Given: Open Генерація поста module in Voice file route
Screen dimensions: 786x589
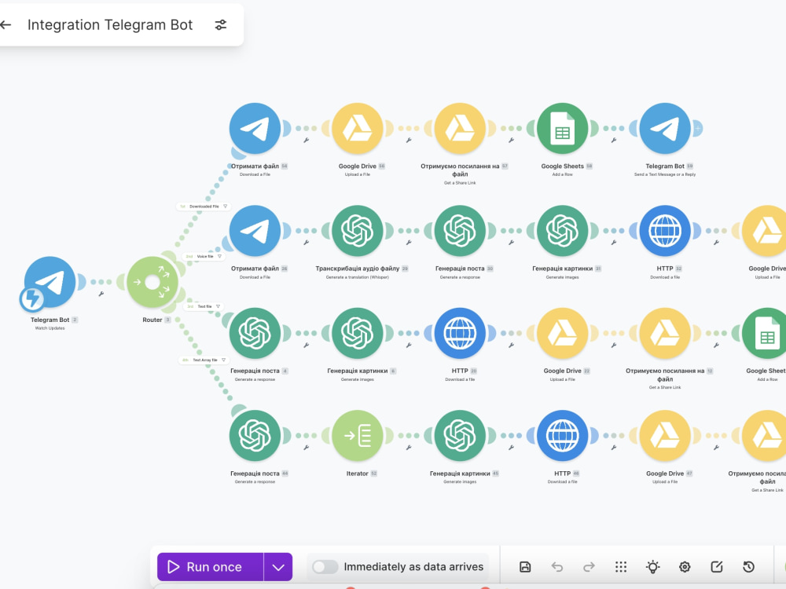Looking at the screenshot, I should [460, 231].
